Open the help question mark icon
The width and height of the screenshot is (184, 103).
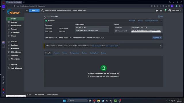(x=157, y=11)
